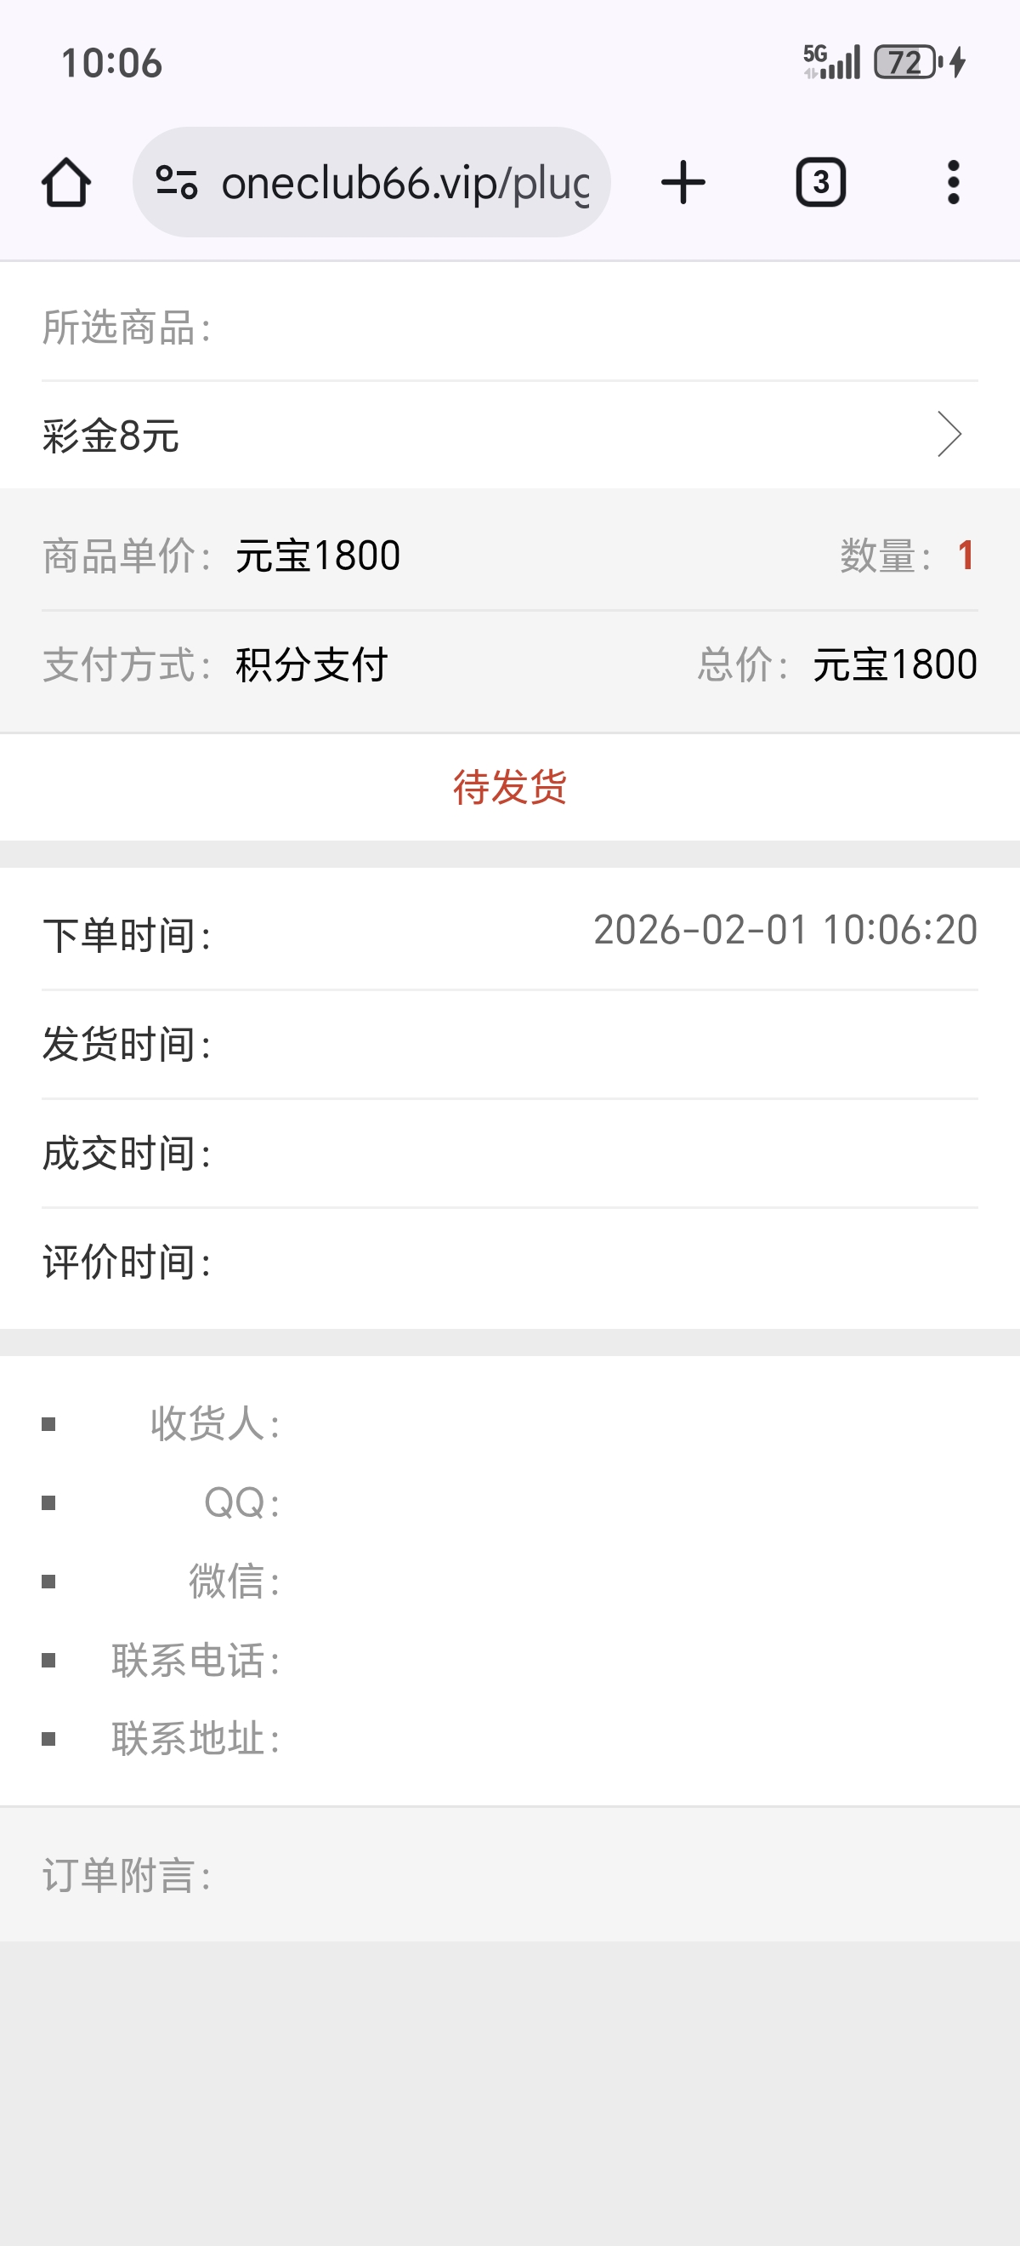Expand product details chevron arrow
Viewport: 1020px width, 2246px height.
click(x=949, y=434)
